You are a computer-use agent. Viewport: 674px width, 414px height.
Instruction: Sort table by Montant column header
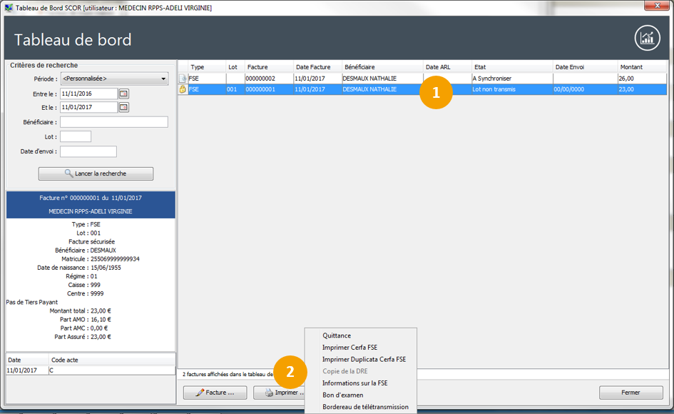click(x=642, y=67)
